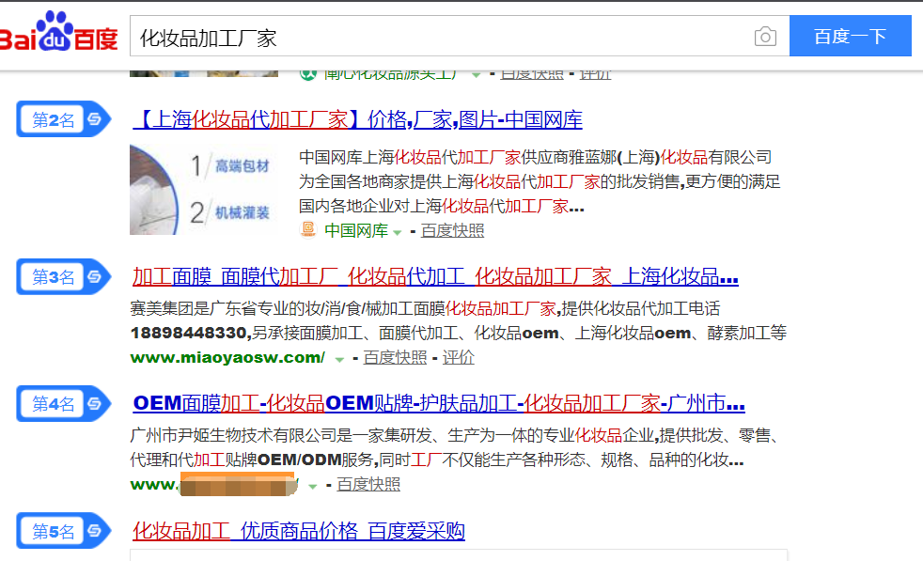Viewport: 923px width, 561px height.
Task: Open 百度快照 for the 尹姬生物 result
Action: tap(368, 485)
